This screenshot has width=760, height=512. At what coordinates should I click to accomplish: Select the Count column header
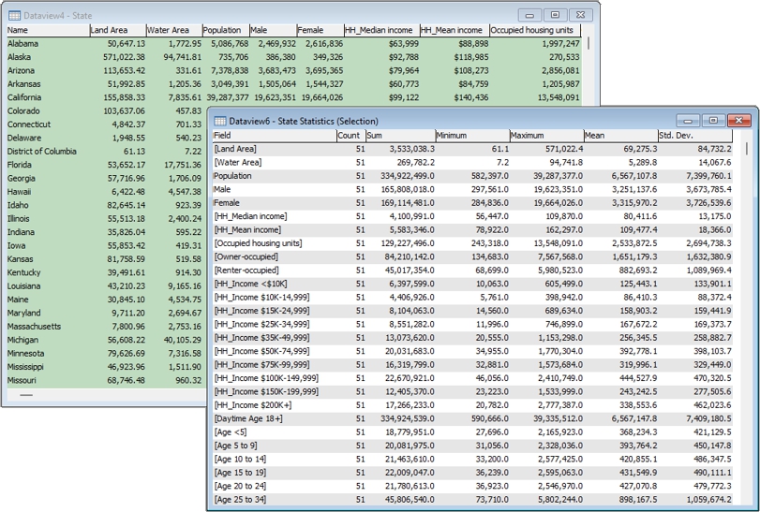coord(350,136)
